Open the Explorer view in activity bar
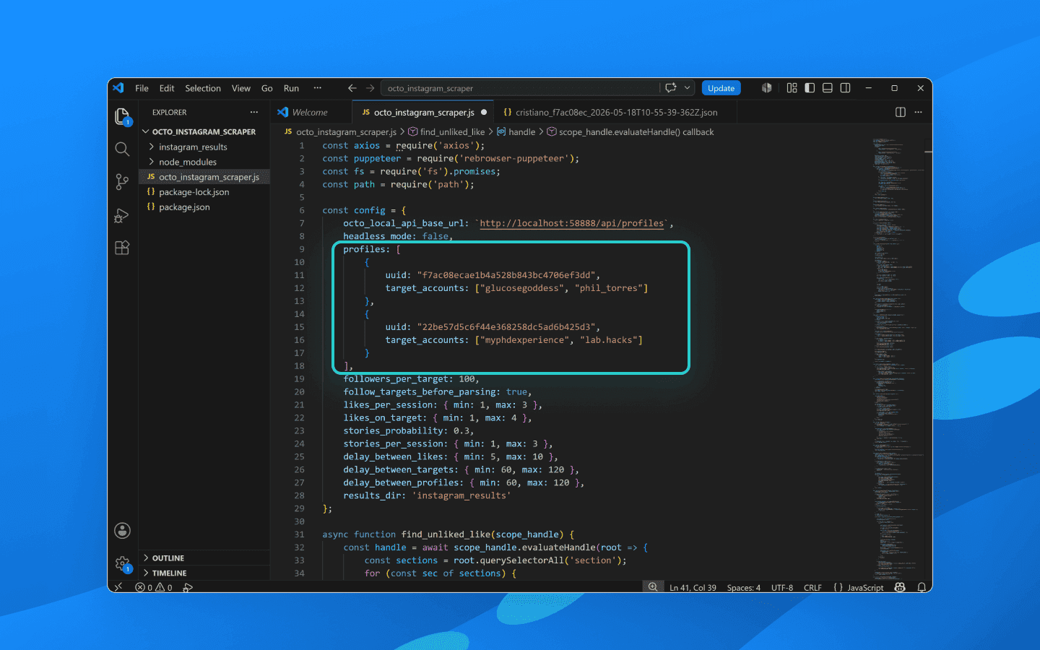Image resolution: width=1040 pixels, height=650 pixels. click(x=122, y=116)
